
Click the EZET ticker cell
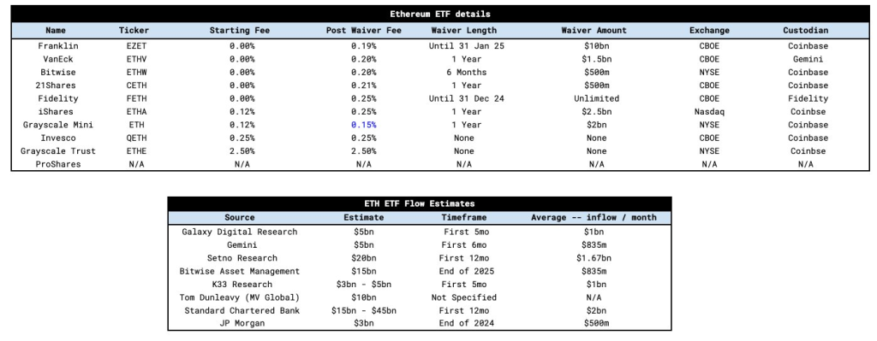click(x=134, y=46)
